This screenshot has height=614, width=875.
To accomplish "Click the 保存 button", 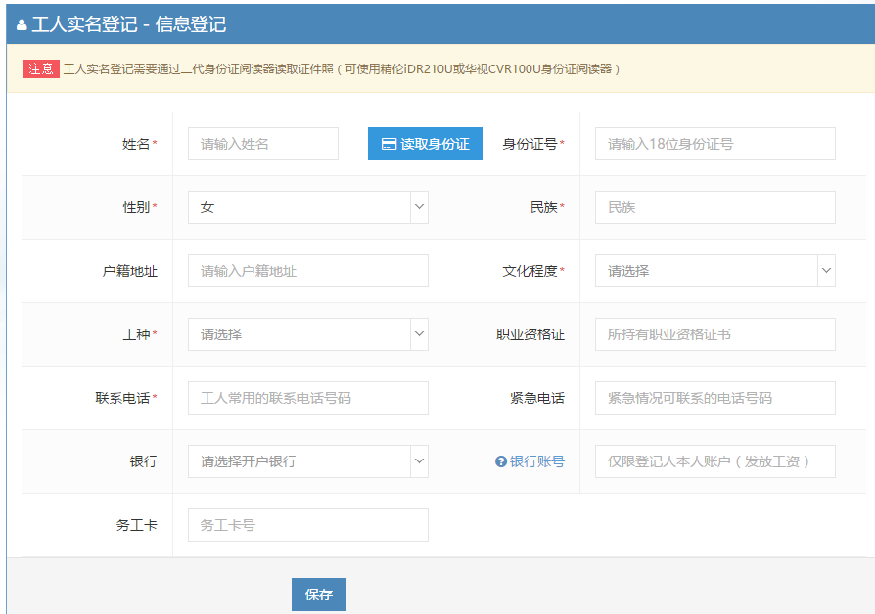I will click(318, 594).
